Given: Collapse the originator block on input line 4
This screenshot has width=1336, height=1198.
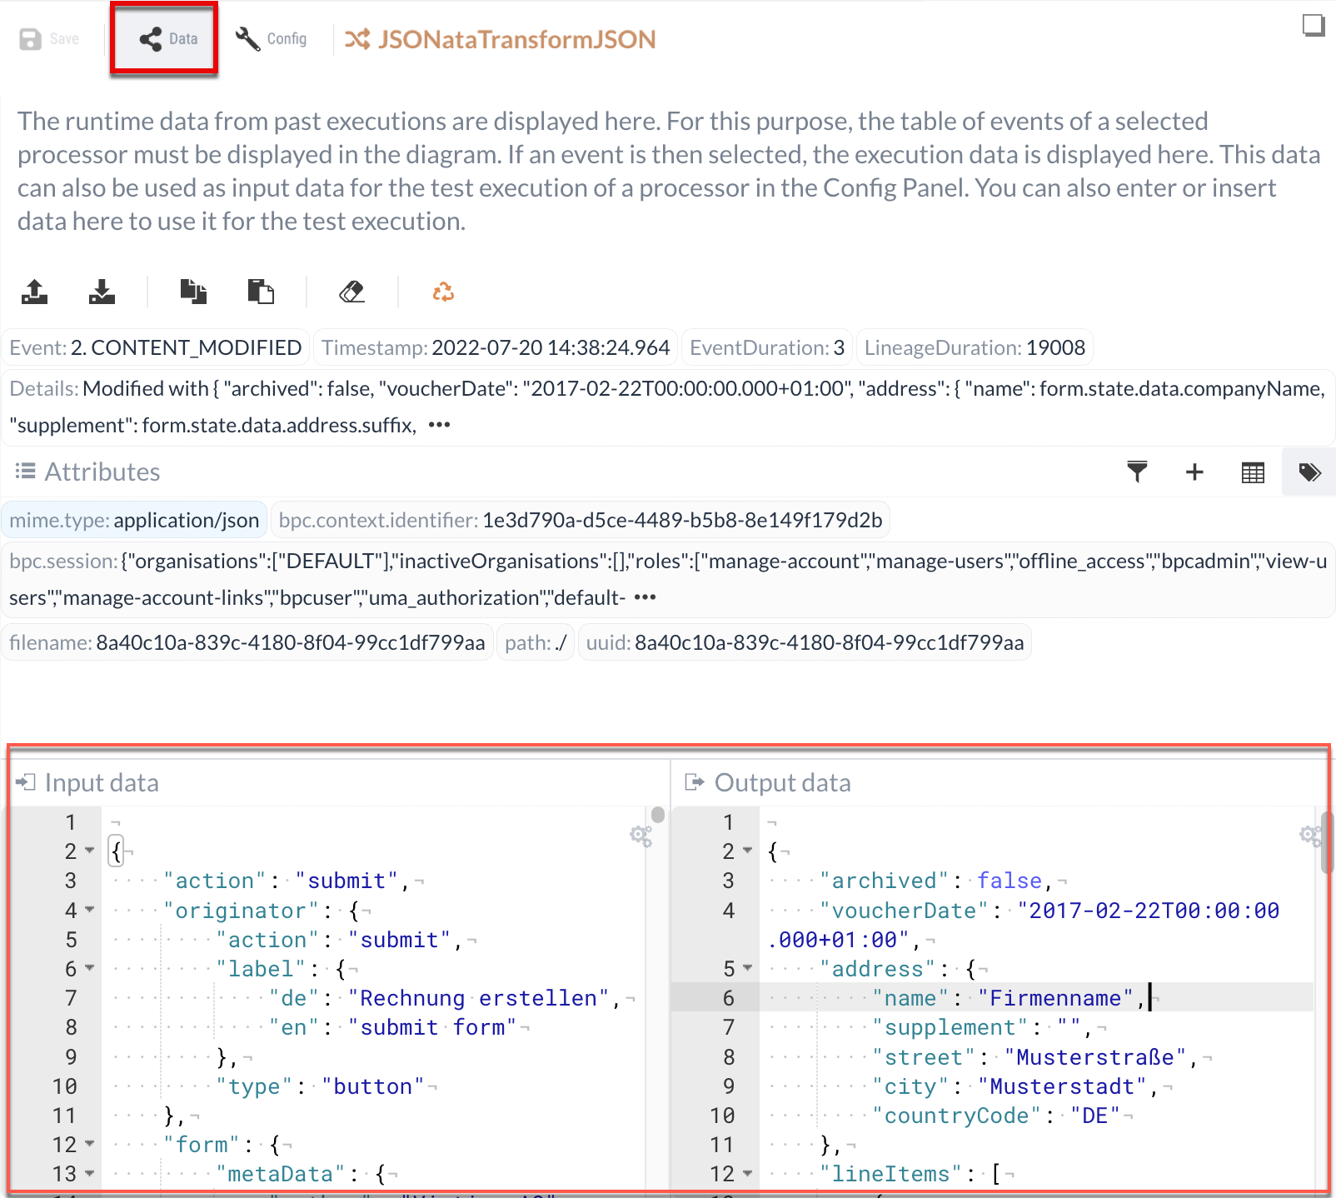Looking at the screenshot, I should (89, 910).
